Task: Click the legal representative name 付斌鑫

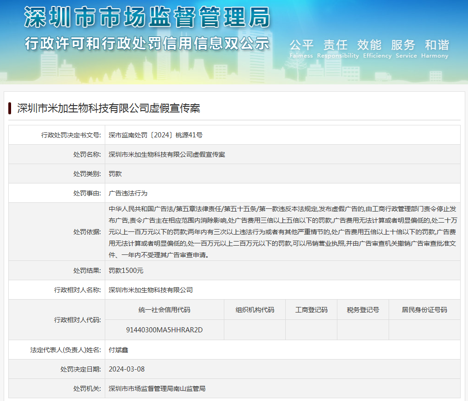Action: pyautogui.click(x=118, y=350)
